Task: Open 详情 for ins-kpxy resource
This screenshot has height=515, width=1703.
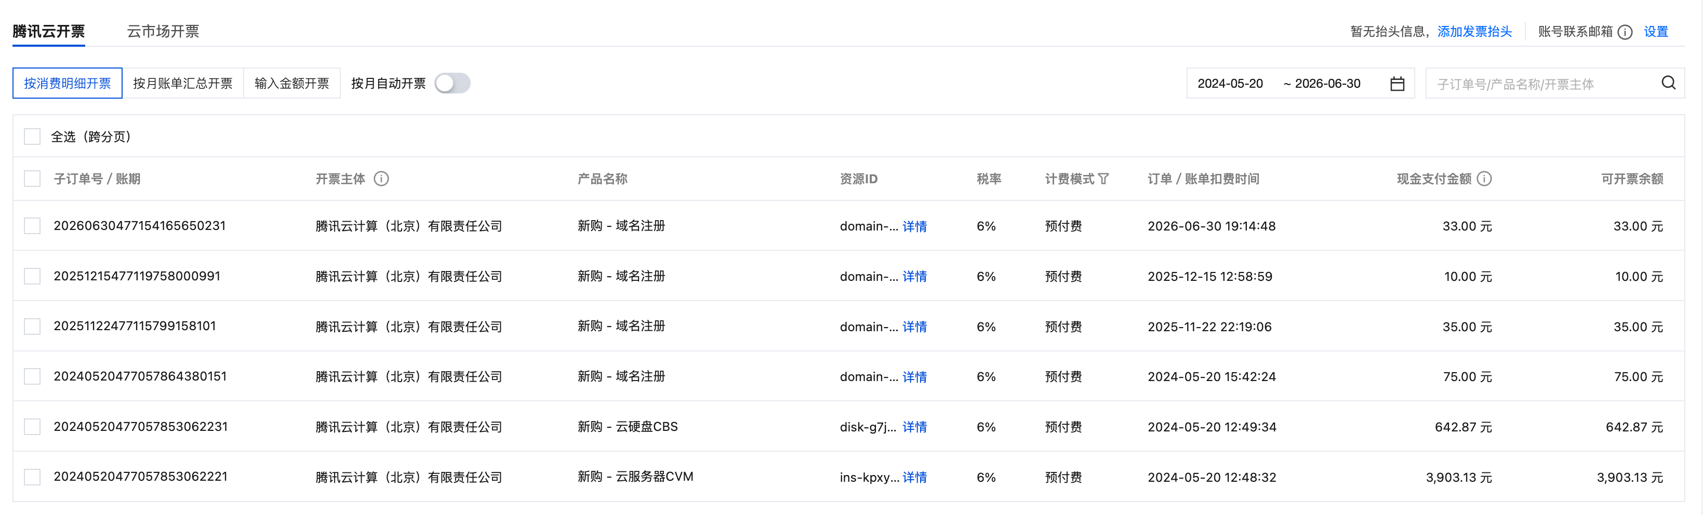Action: [914, 478]
